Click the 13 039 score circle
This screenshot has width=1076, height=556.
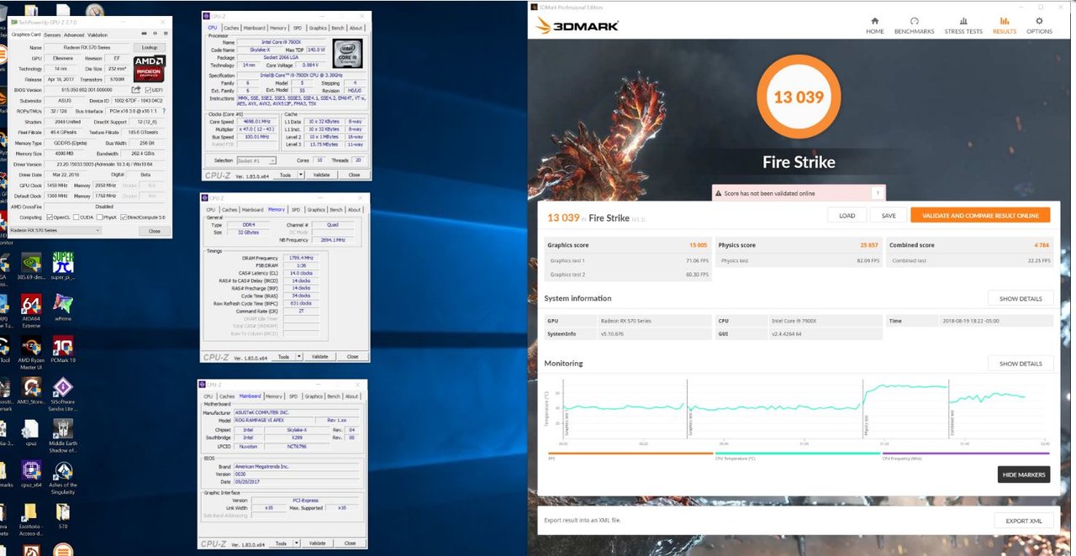[x=799, y=97]
